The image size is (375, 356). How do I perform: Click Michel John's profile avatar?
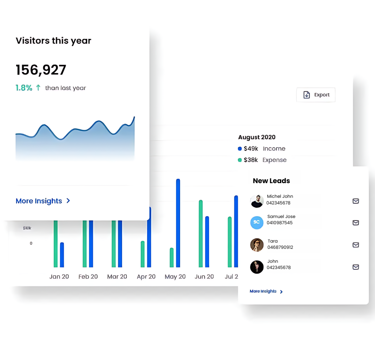pyautogui.click(x=257, y=201)
